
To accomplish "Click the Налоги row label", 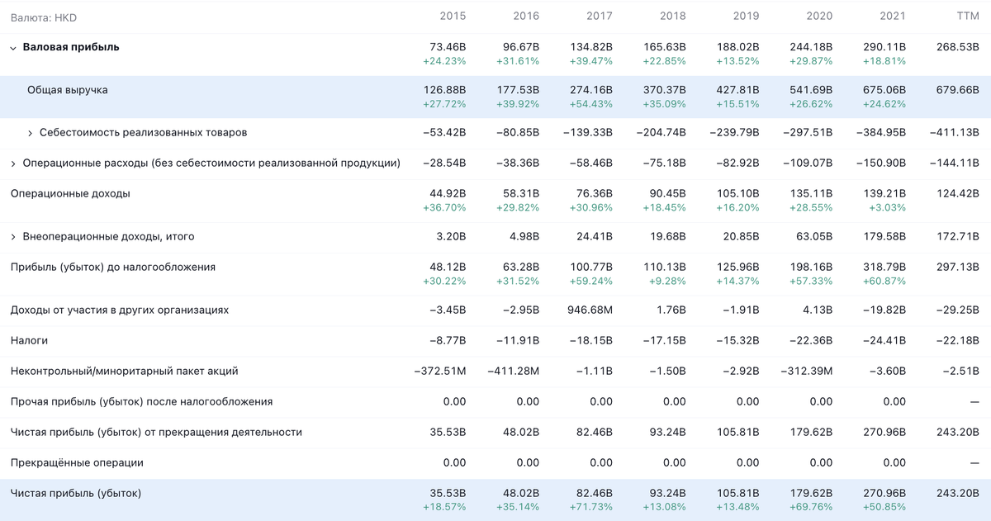I will click(29, 340).
